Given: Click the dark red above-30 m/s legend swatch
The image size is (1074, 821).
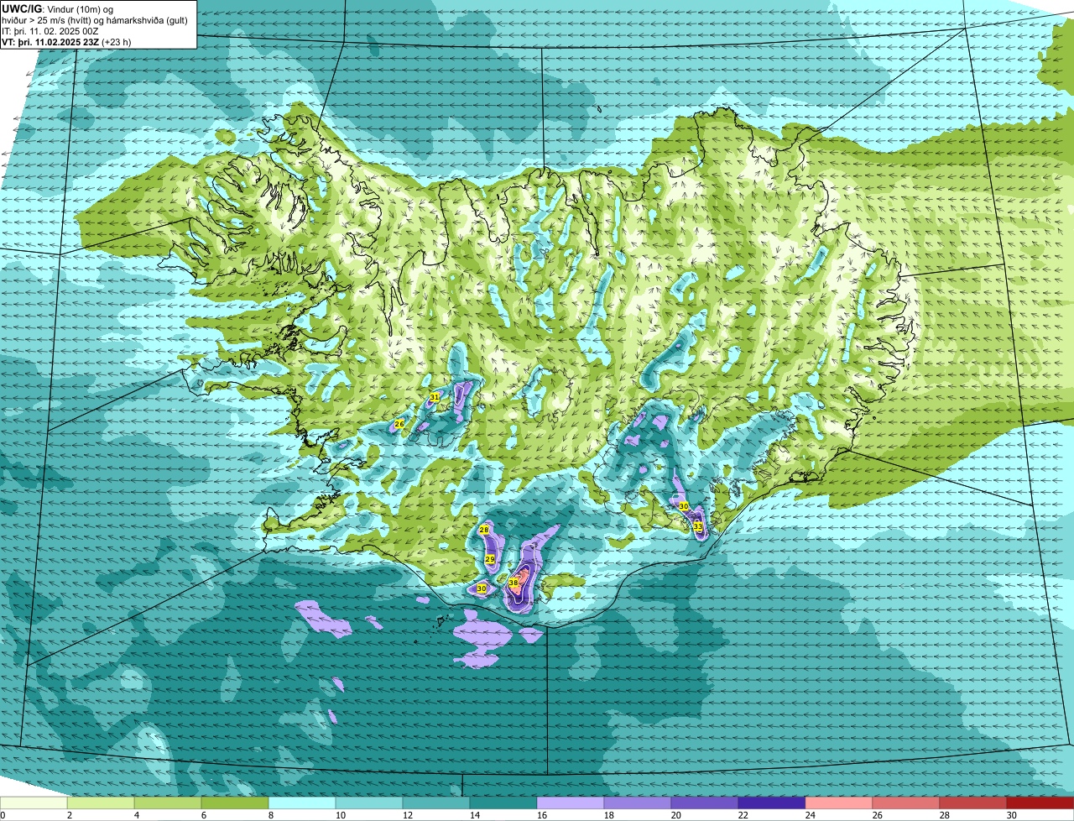Looking at the screenshot, I should [x=1040, y=803].
